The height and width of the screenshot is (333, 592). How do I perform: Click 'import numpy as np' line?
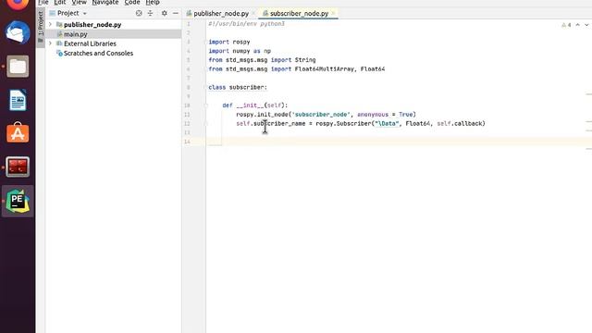240,51
